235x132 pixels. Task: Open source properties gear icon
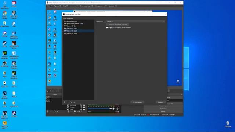[75, 111]
